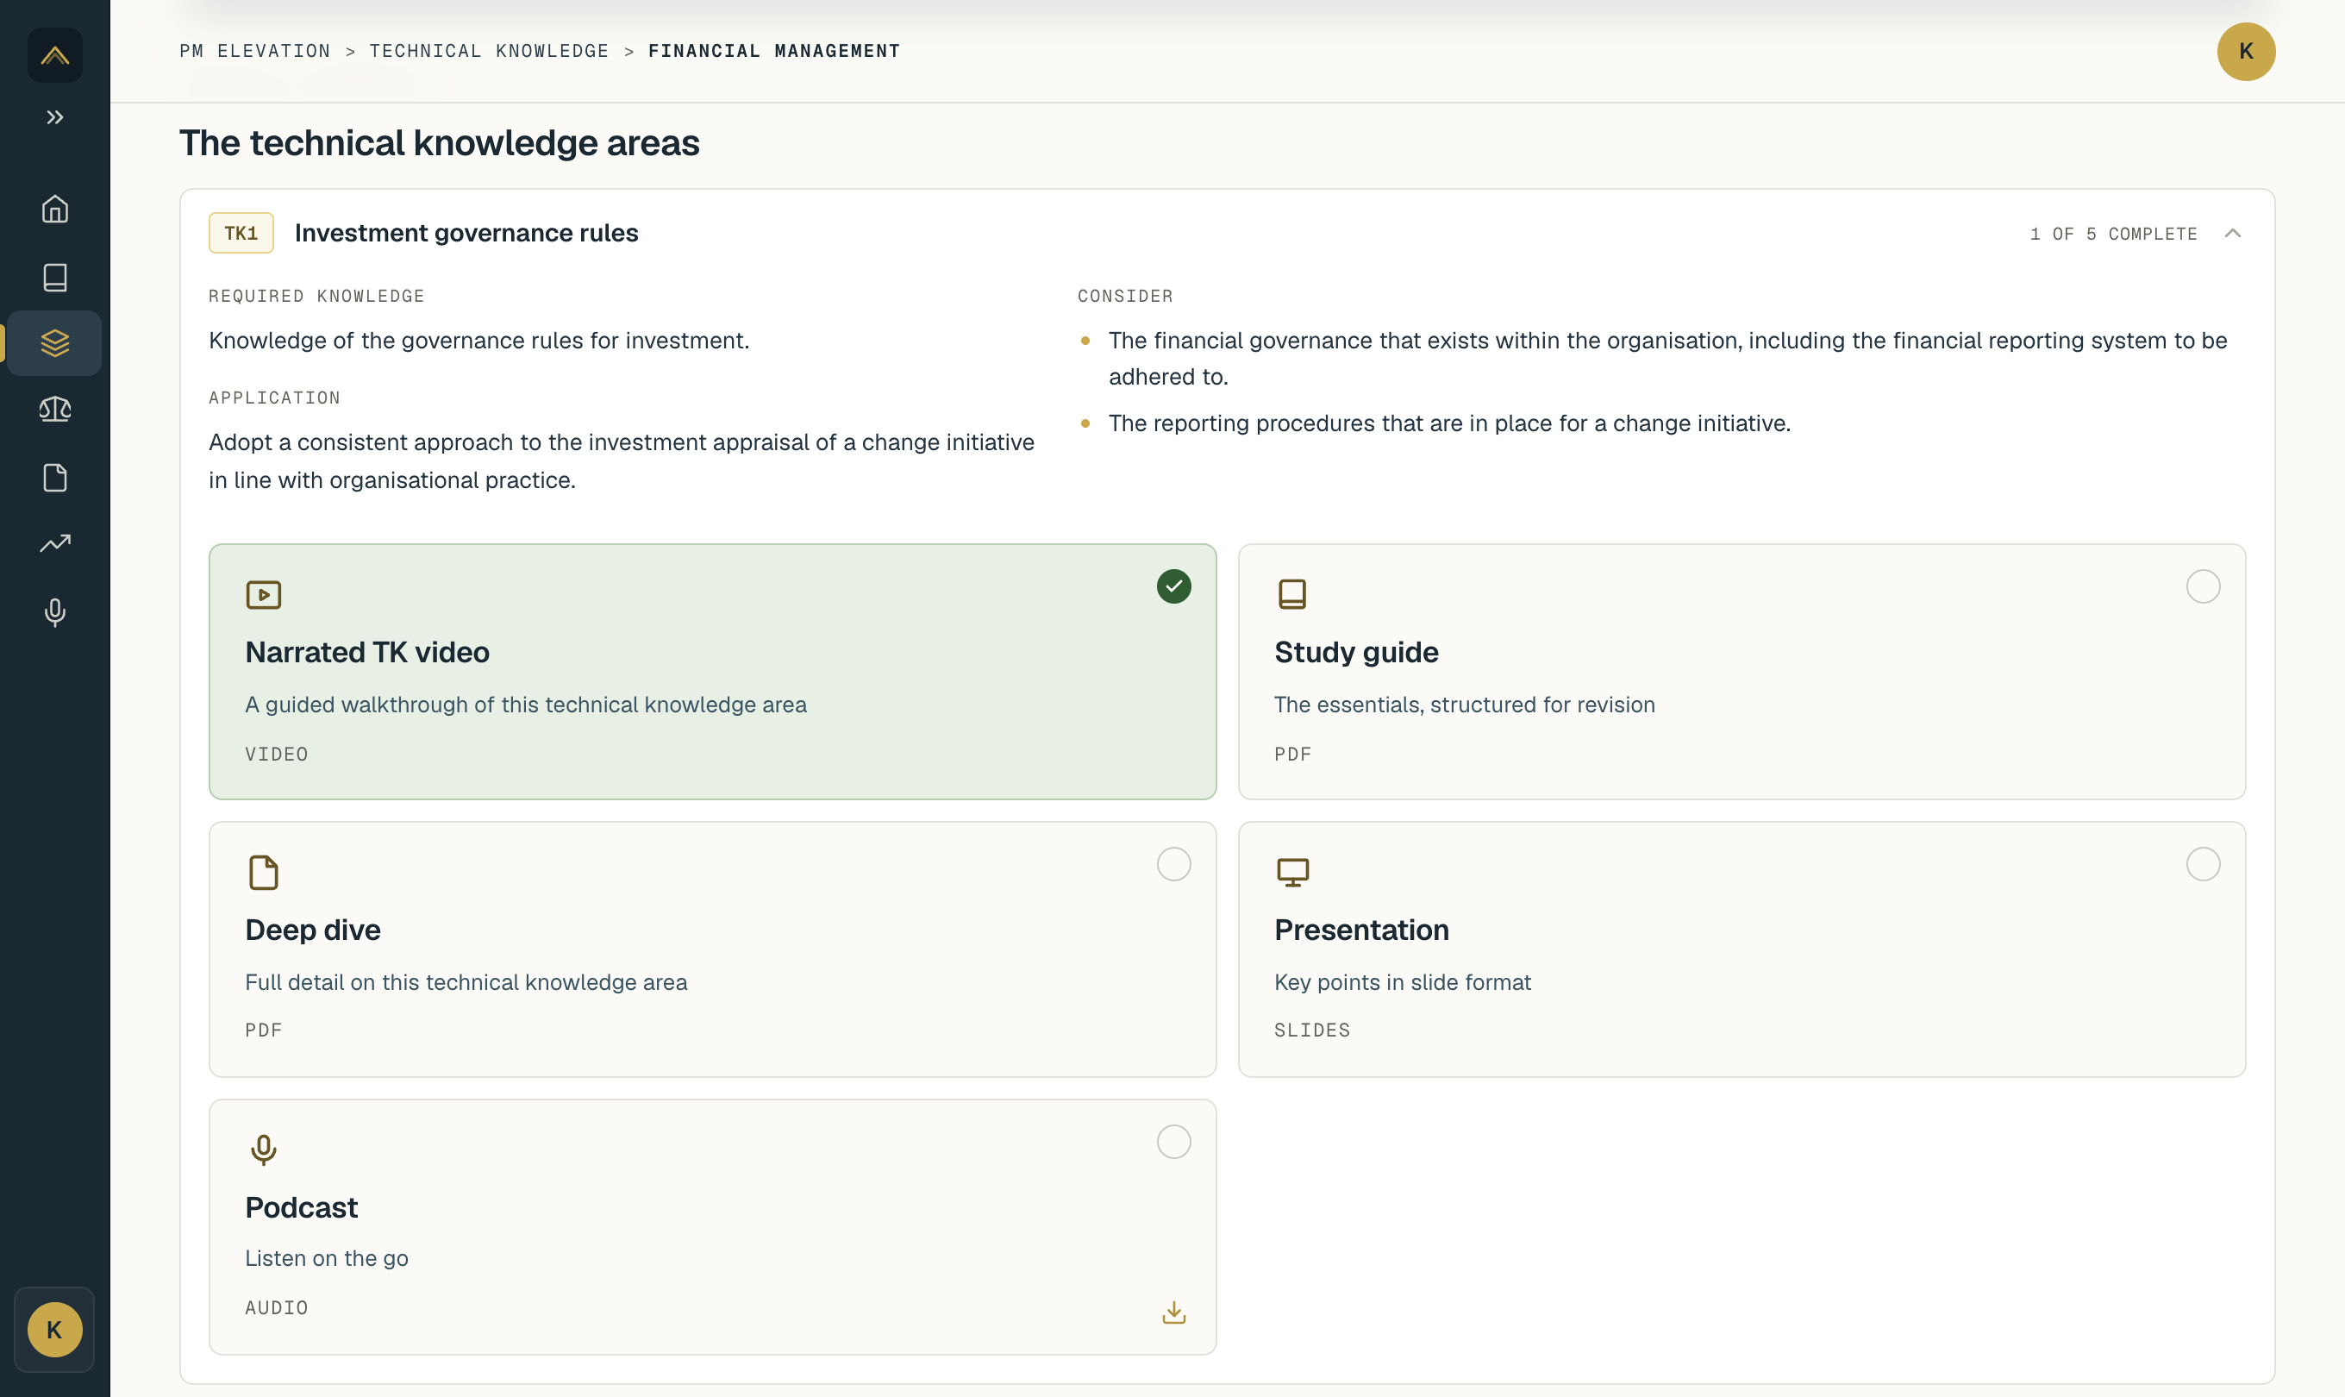Click Financial Management breadcrumb
Image resolution: width=2345 pixels, height=1397 pixels.
[773, 51]
